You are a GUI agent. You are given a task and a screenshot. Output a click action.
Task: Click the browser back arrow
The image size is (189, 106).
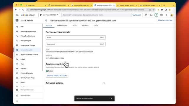(x=16, y=10)
